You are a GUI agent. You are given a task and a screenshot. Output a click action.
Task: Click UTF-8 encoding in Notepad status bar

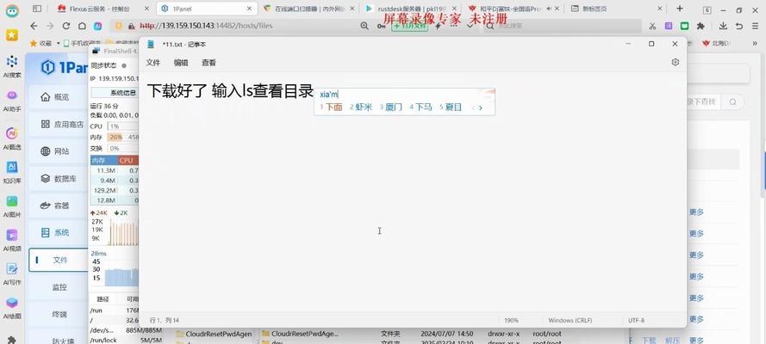pos(636,320)
